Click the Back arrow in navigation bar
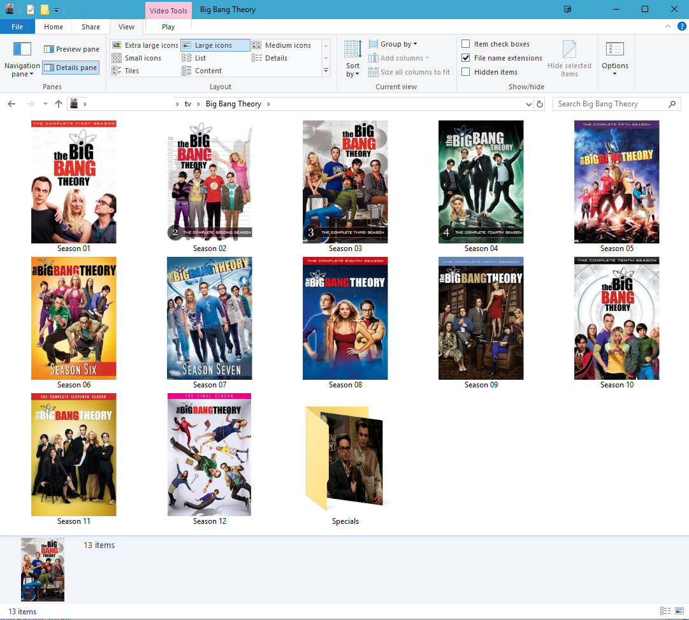 [x=11, y=104]
